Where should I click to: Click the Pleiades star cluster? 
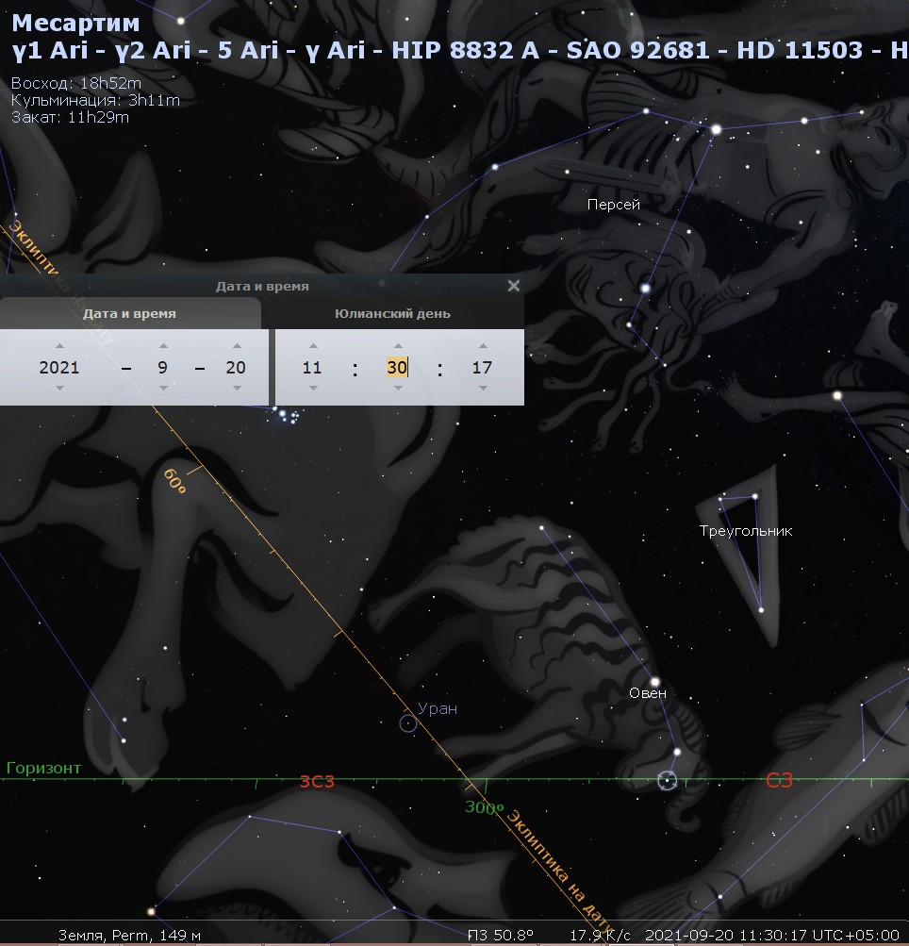(286, 415)
